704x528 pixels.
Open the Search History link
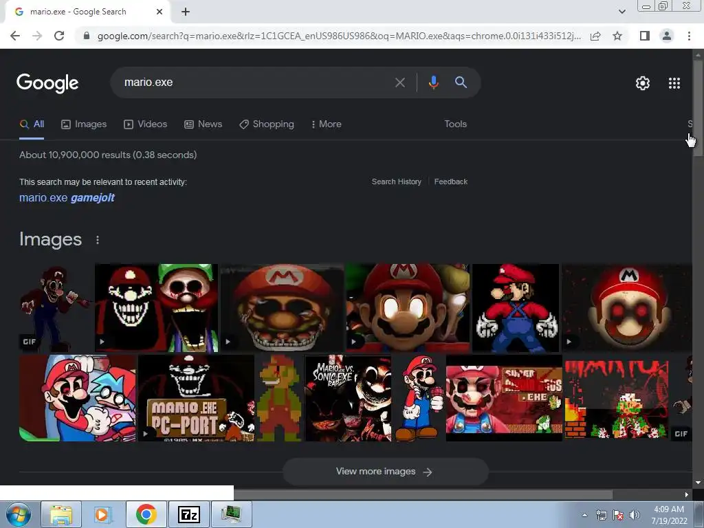tap(397, 181)
